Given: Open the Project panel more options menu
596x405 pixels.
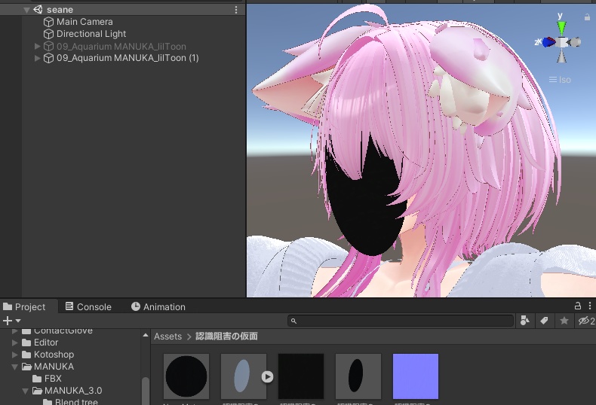Looking at the screenshot, I should pyautogui.click(x=589, y=306).
